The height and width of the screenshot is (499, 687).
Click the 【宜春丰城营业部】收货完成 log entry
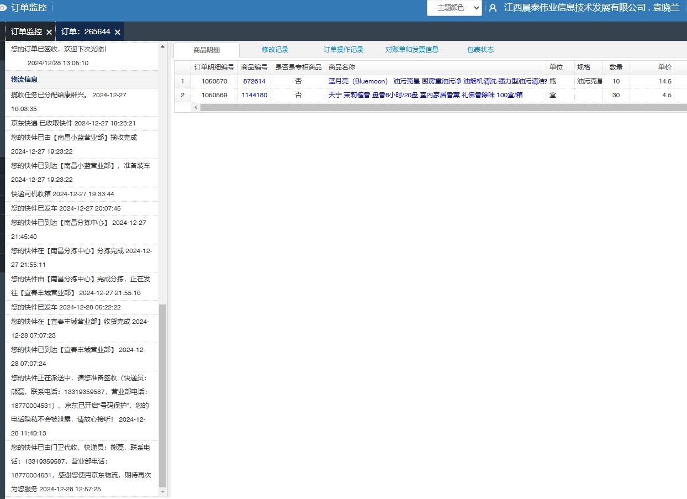[82, 328]
